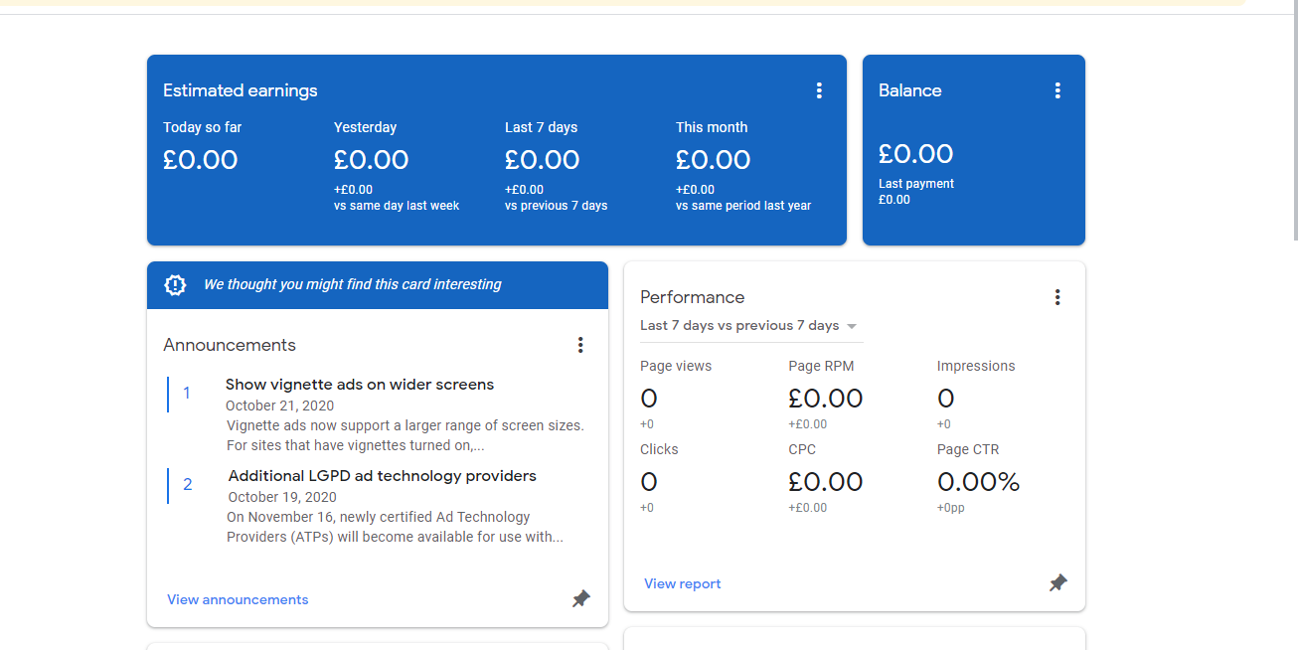Click vs previous 7 days text
Screen dimensions: 1298x650
[x=556, y=206]
